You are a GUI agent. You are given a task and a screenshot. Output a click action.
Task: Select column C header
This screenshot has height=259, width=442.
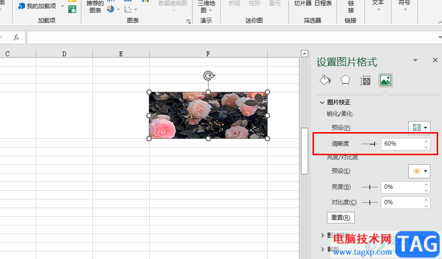18,54
